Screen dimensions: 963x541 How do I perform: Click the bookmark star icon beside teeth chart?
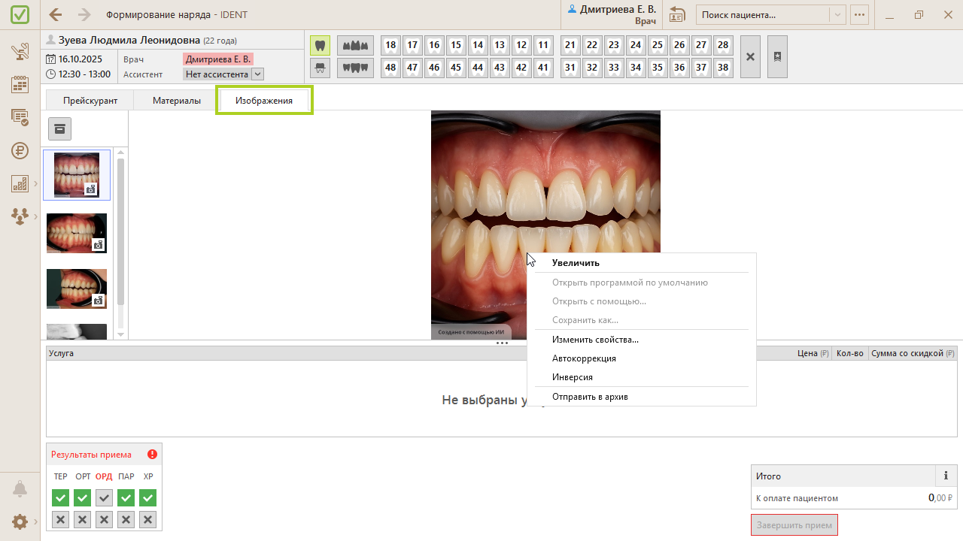click(777, 56)
